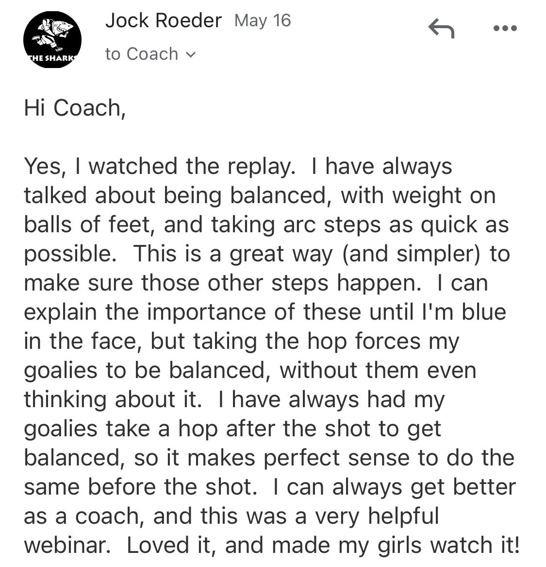Tap the line starting 'Yes, I watched'
546x567 pixels.
coord(238,167)
